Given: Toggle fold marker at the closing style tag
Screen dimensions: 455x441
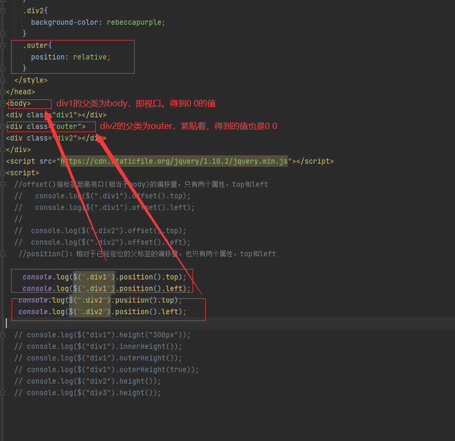Looking at the screenshot, I should tap(3, 80).
